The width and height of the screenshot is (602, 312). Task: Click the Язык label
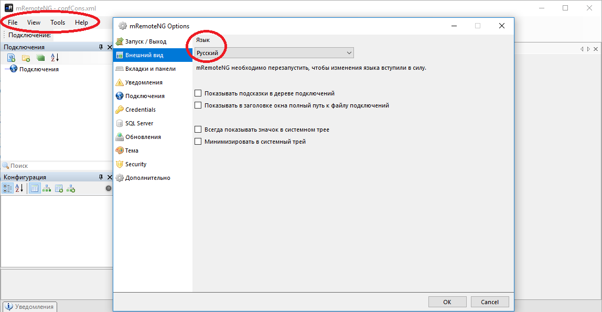pyautogui.click(x=203, y=40)
